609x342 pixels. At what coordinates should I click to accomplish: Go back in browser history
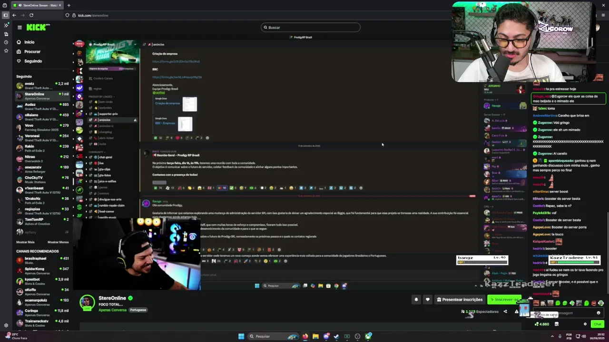click(x=14, y=15)
